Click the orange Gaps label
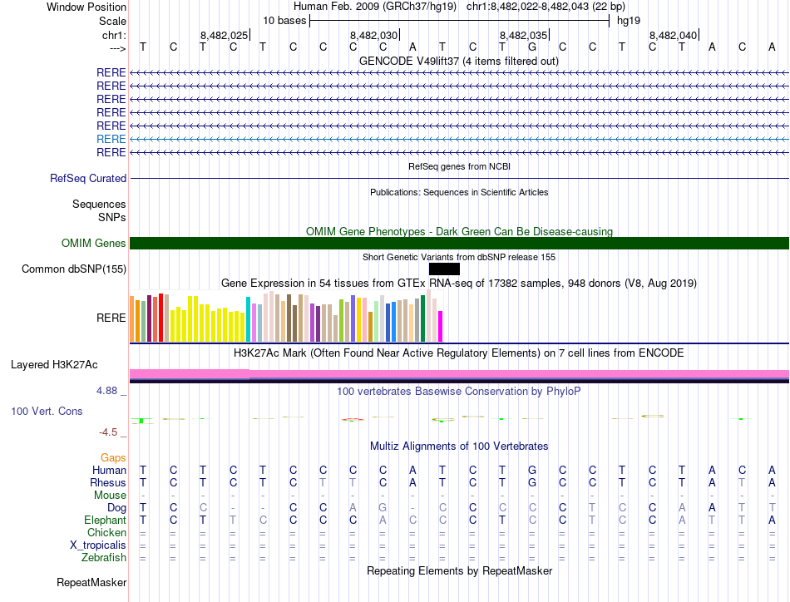This screenshot has width=790, height=602. point(113,457)
